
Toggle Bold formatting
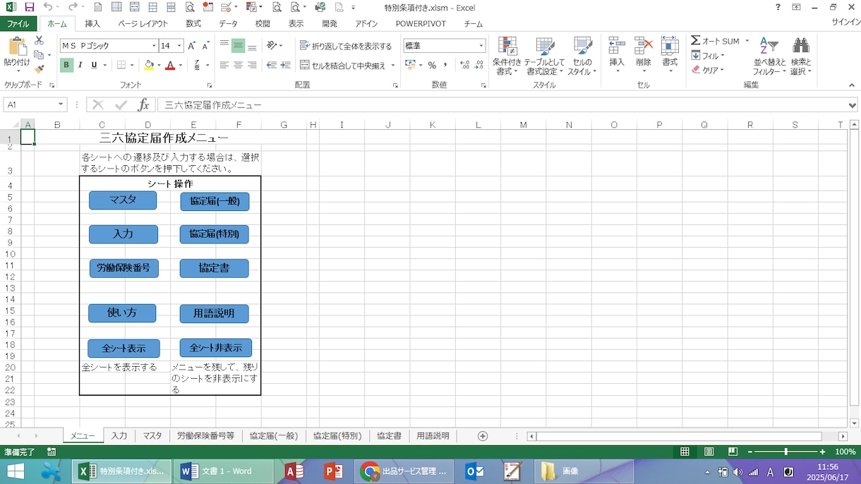click(x=66, y=65)
